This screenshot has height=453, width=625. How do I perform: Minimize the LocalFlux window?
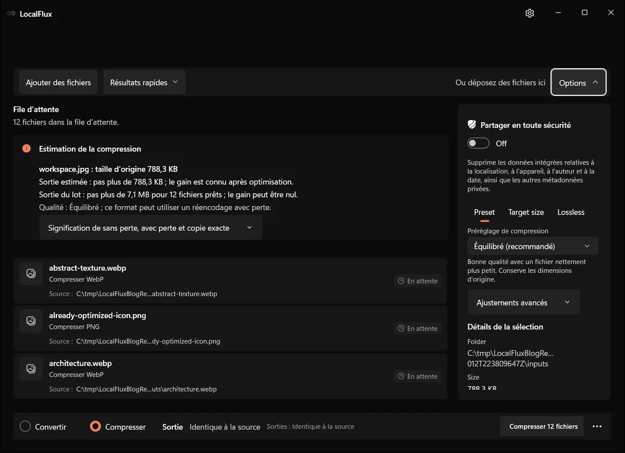[558, 13]
